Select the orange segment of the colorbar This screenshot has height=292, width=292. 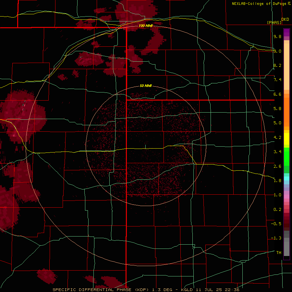tap(286, 110)
